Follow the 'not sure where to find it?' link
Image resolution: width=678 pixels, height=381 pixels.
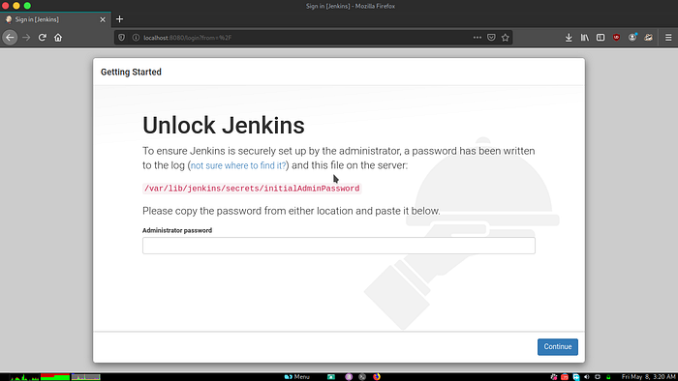pos(238,165)
